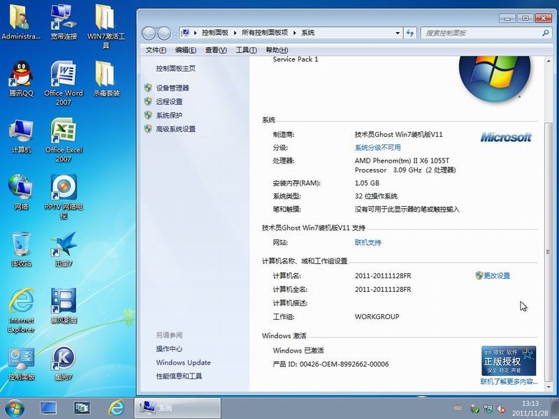Image resolution: width=559 pixels, height=419 pixels.
Task: Open the 帮助(H) menu
Action: click(277, 50)
